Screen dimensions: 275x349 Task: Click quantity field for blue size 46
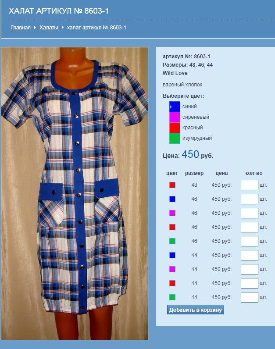click(x=250, y=199)
